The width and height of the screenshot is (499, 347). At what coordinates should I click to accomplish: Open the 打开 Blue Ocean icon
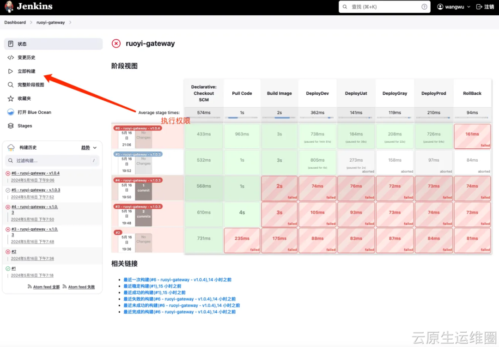coord(10,112)
